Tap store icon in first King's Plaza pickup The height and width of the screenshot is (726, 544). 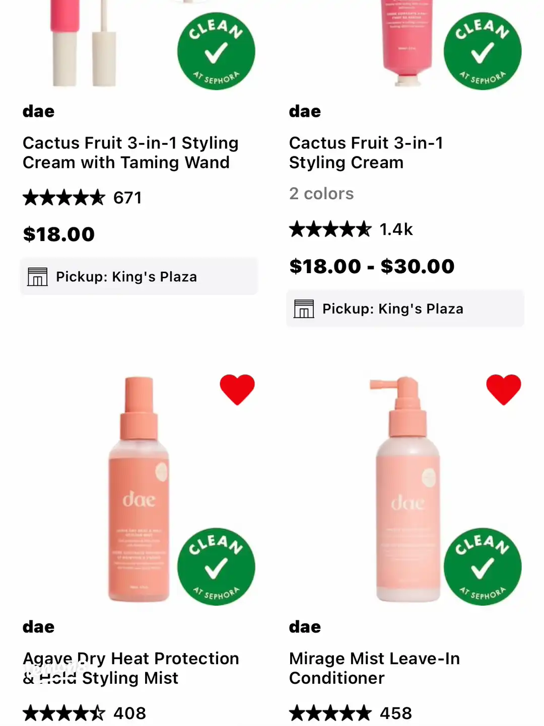[x=37, y=277]
